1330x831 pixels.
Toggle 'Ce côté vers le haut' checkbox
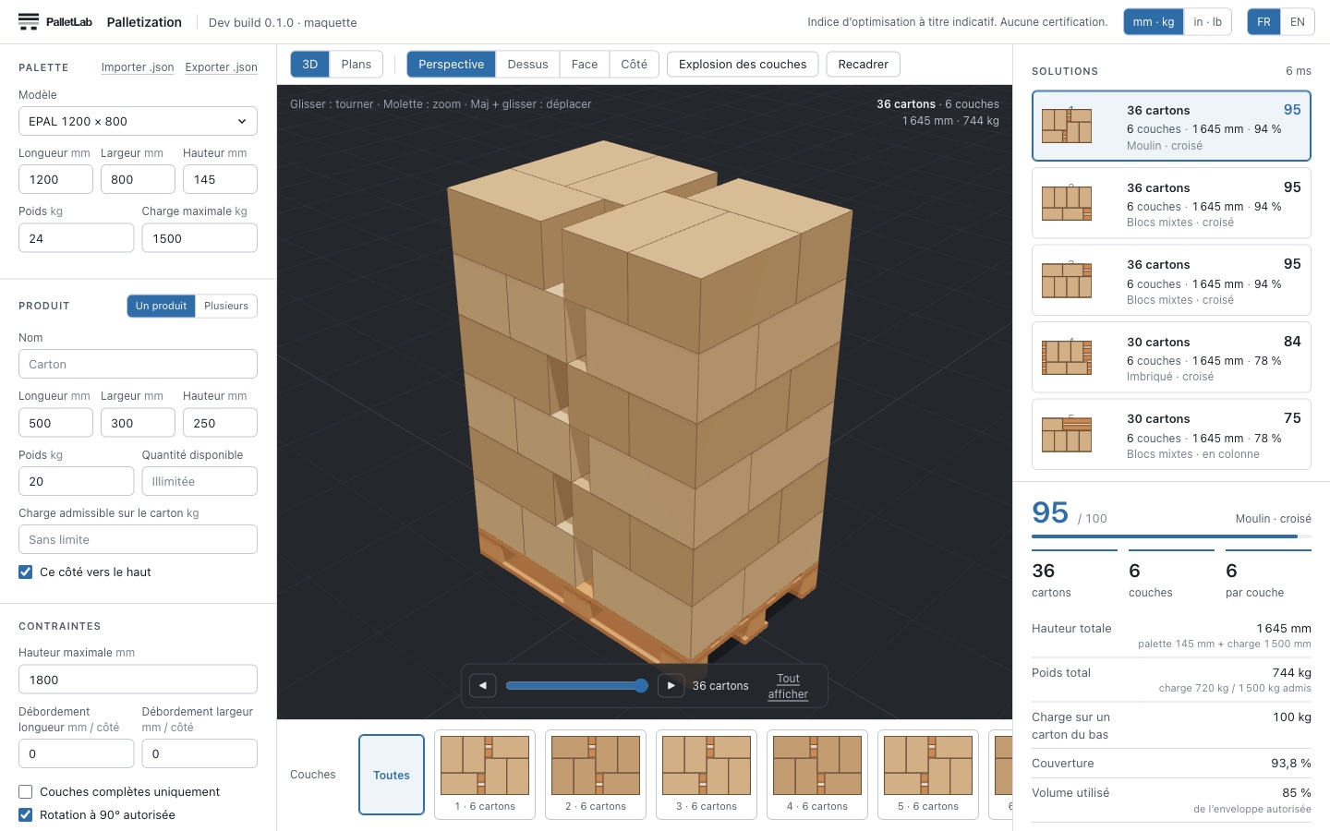pyautogui.click(x=26, y=572)
